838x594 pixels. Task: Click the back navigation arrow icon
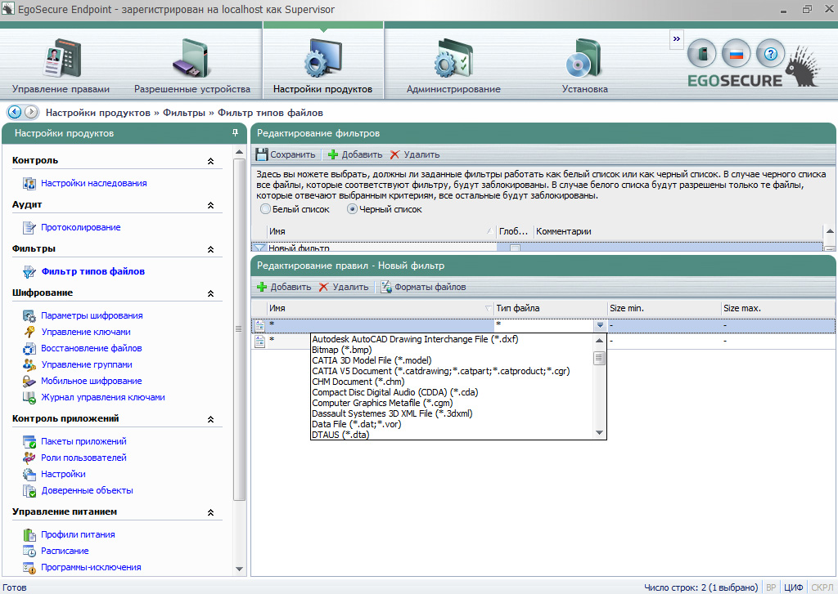14,112
